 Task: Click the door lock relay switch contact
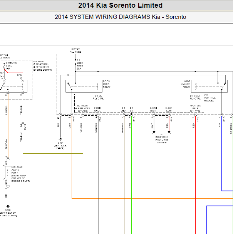[70, 86]
